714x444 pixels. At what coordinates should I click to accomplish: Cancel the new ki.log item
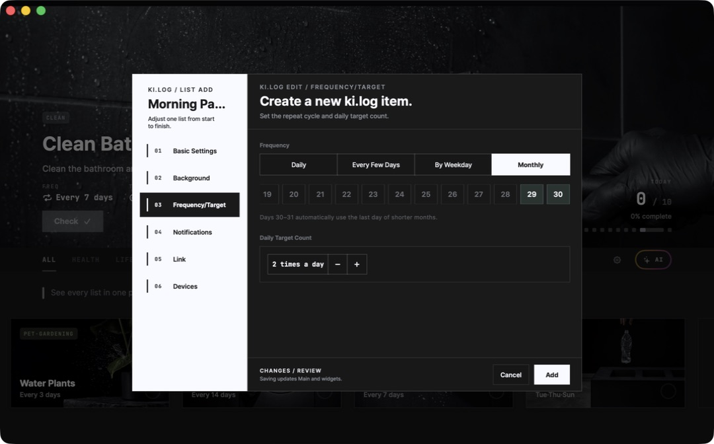511,375
